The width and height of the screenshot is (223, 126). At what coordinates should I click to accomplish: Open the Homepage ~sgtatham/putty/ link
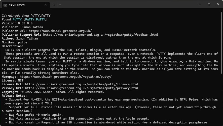click(x=66, y=77)
